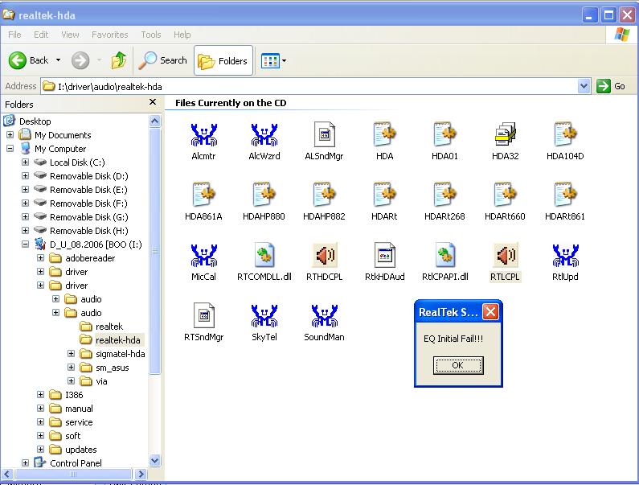Collapse My Computer tree node
The height and width of the screenshot is (485, 639).
(x=10, y=149)
